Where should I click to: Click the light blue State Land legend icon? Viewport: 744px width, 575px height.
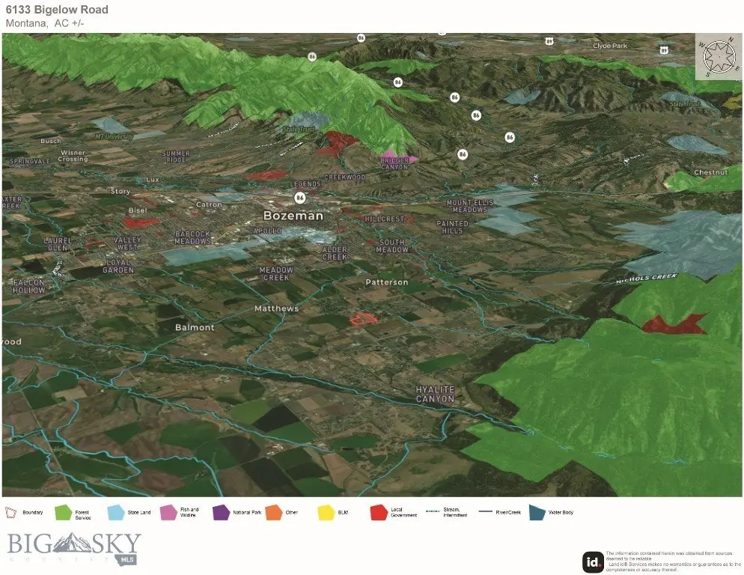click(116, 513)
